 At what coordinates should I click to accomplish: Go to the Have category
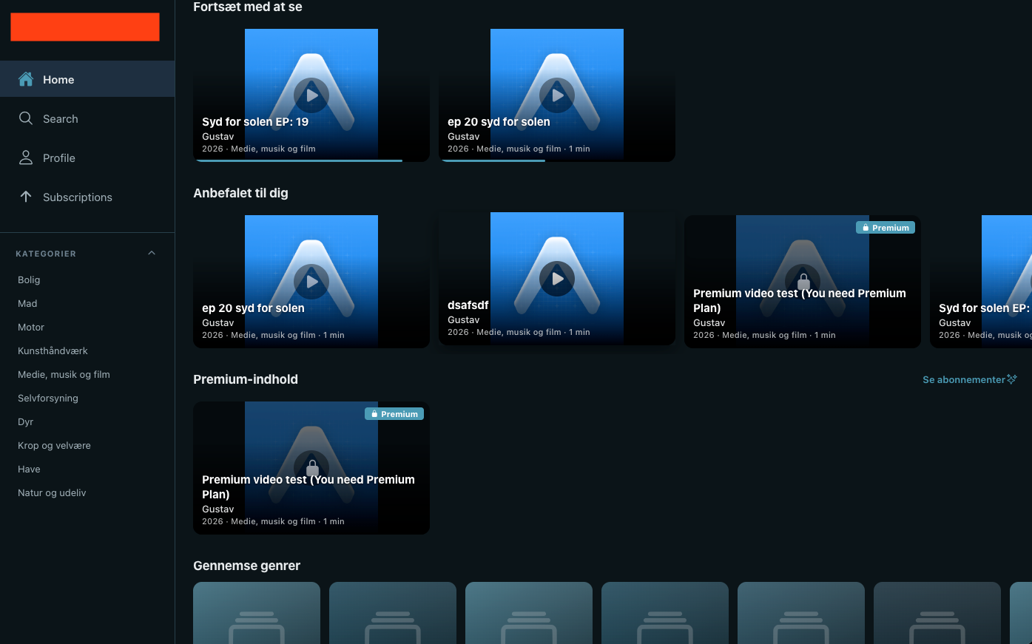(29, 469)
